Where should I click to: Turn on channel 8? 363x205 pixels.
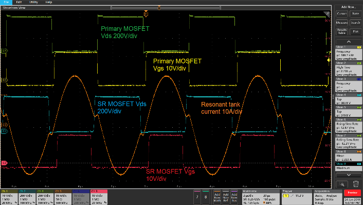tap(206, 197)
